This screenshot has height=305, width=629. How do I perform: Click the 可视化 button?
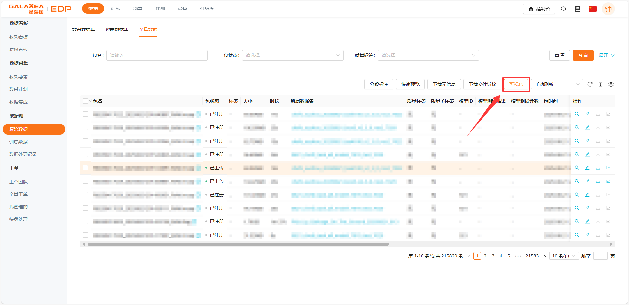click(516, 84)
